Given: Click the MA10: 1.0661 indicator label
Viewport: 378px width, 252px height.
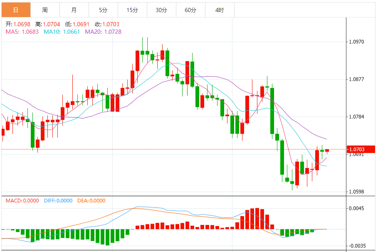Looking at the screenshot, I should 62,32.
